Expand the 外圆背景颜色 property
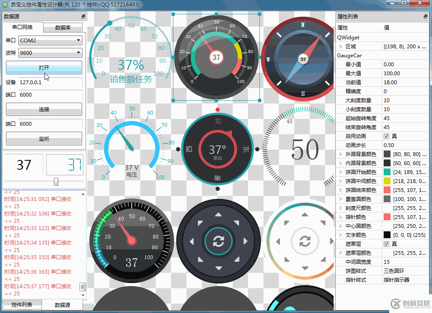This screenshot has height=313, width=432. click(x=341, y=154)
